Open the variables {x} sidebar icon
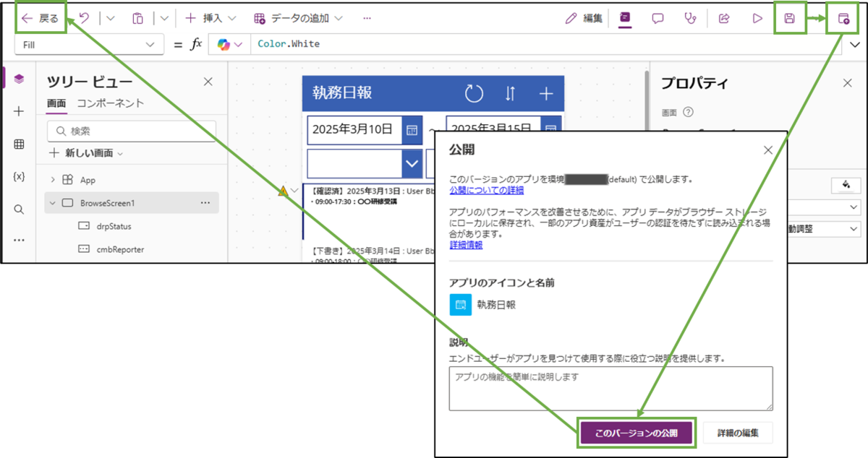Screen dimensions: 868x458 19,177
